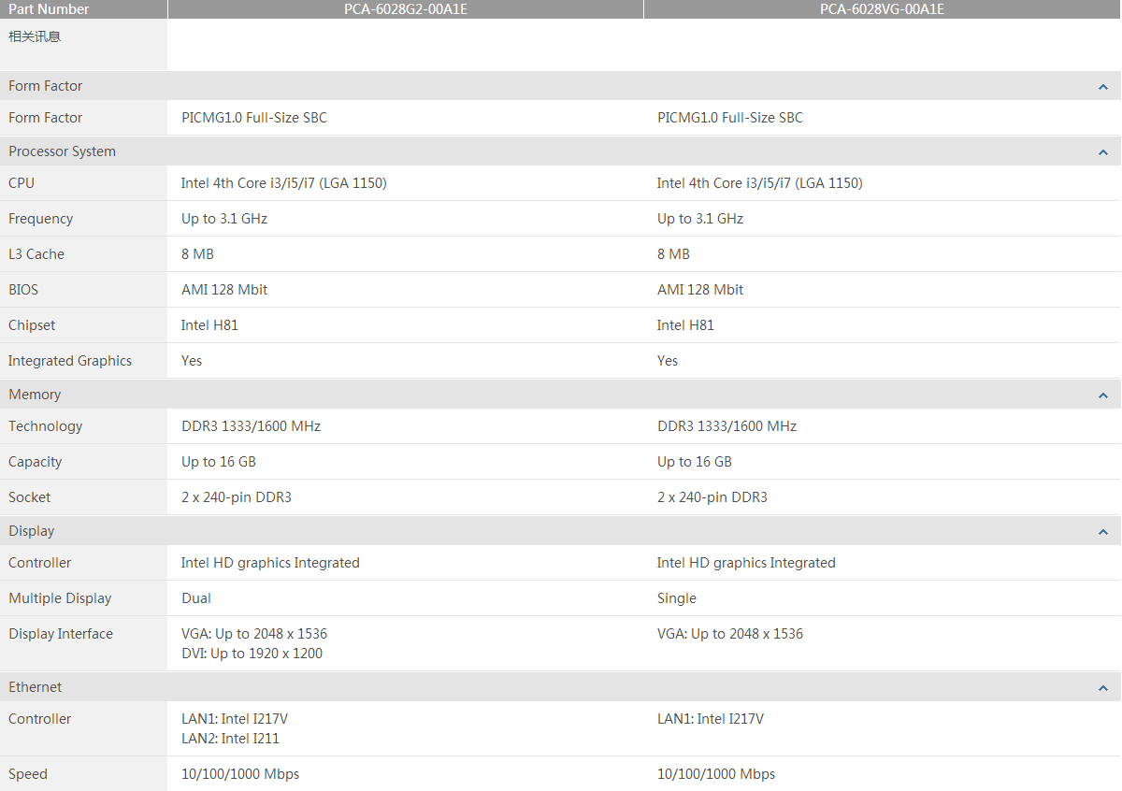Toggle the Ethernet section chevron arrow
Viewport: 1122px width, 791px height.
click(1102, 688)
